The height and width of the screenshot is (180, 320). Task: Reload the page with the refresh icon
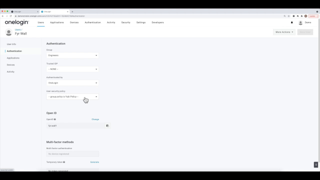(x=11, y=16)
